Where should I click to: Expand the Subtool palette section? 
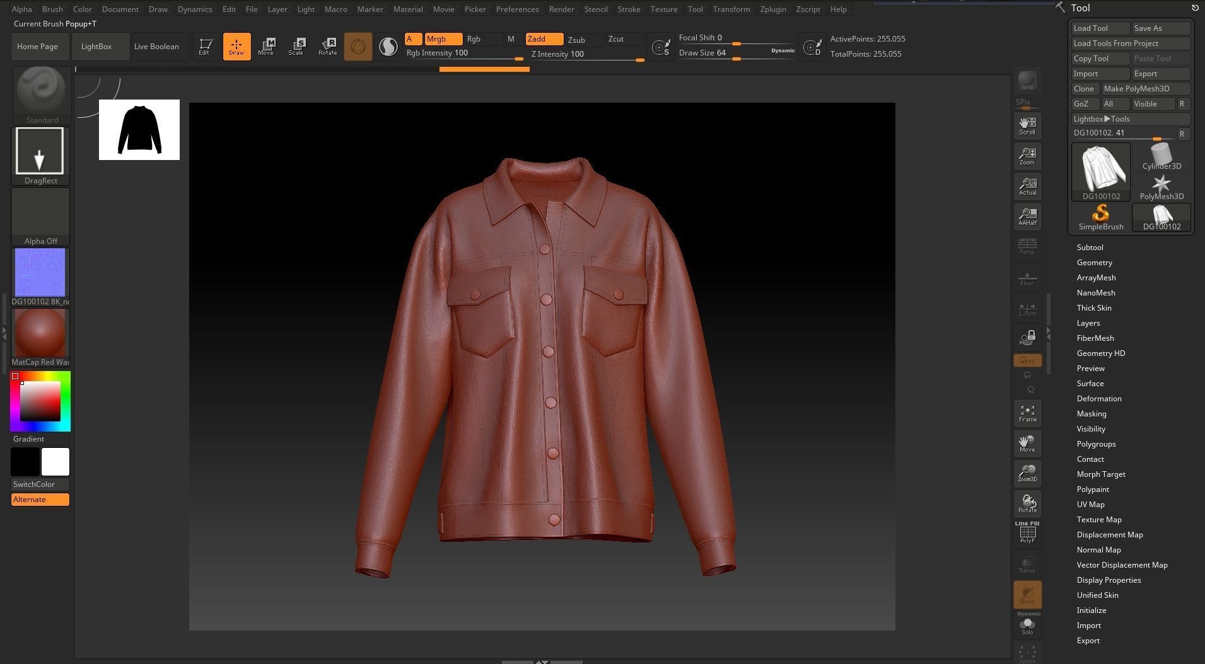[1090, 248]
